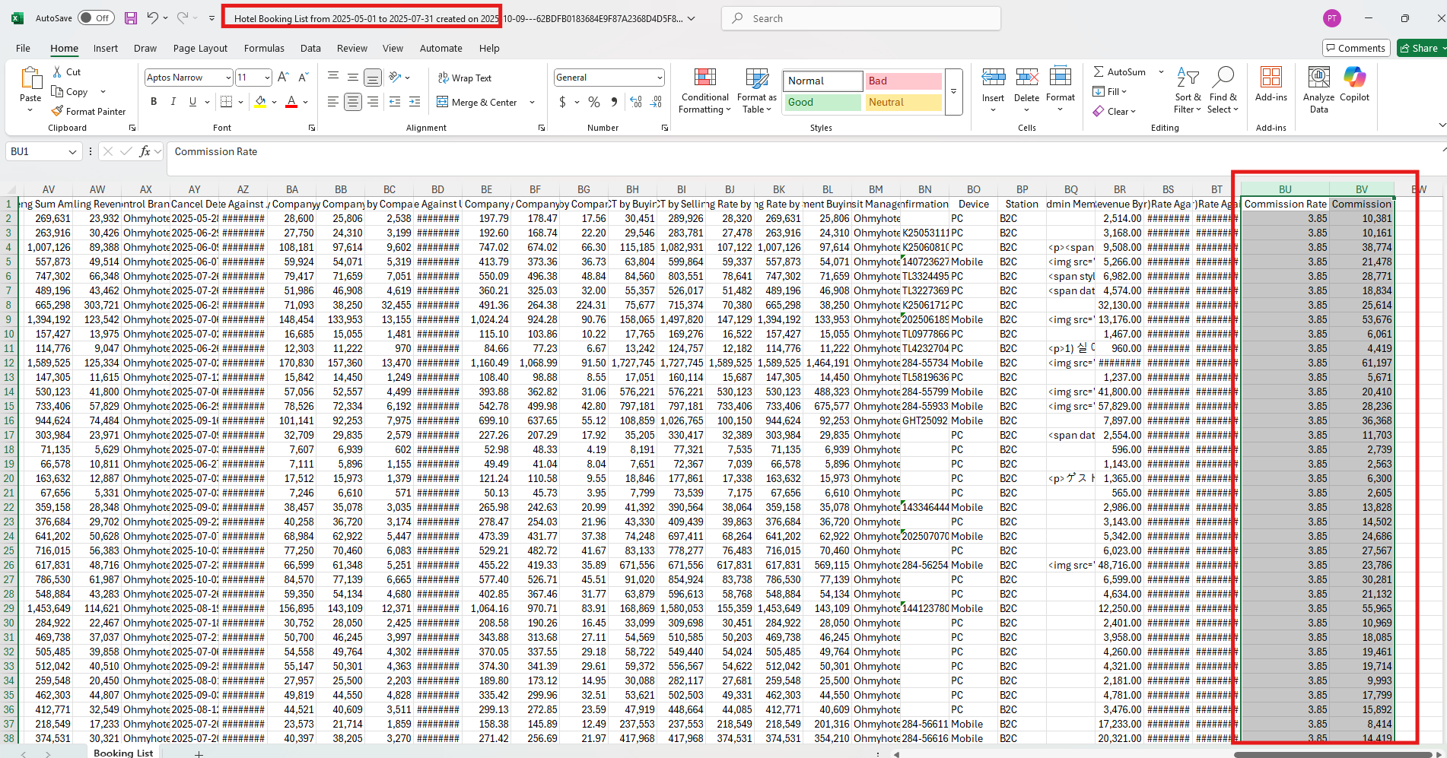Click the Analyze Data icon
Image resolution: width=1447 pixels, height=758 pixels.
click(x=1318, y=90)
